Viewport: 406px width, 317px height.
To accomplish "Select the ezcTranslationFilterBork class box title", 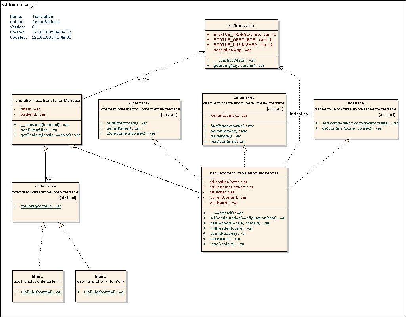I will (101, 281).
